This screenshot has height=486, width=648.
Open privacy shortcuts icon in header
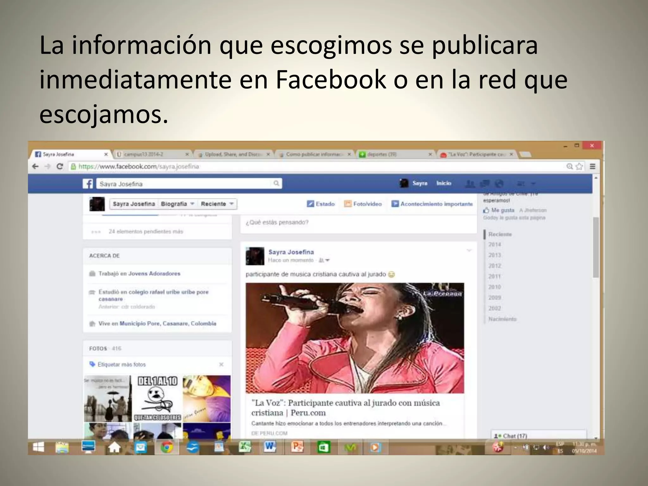[x=521, y=184]
